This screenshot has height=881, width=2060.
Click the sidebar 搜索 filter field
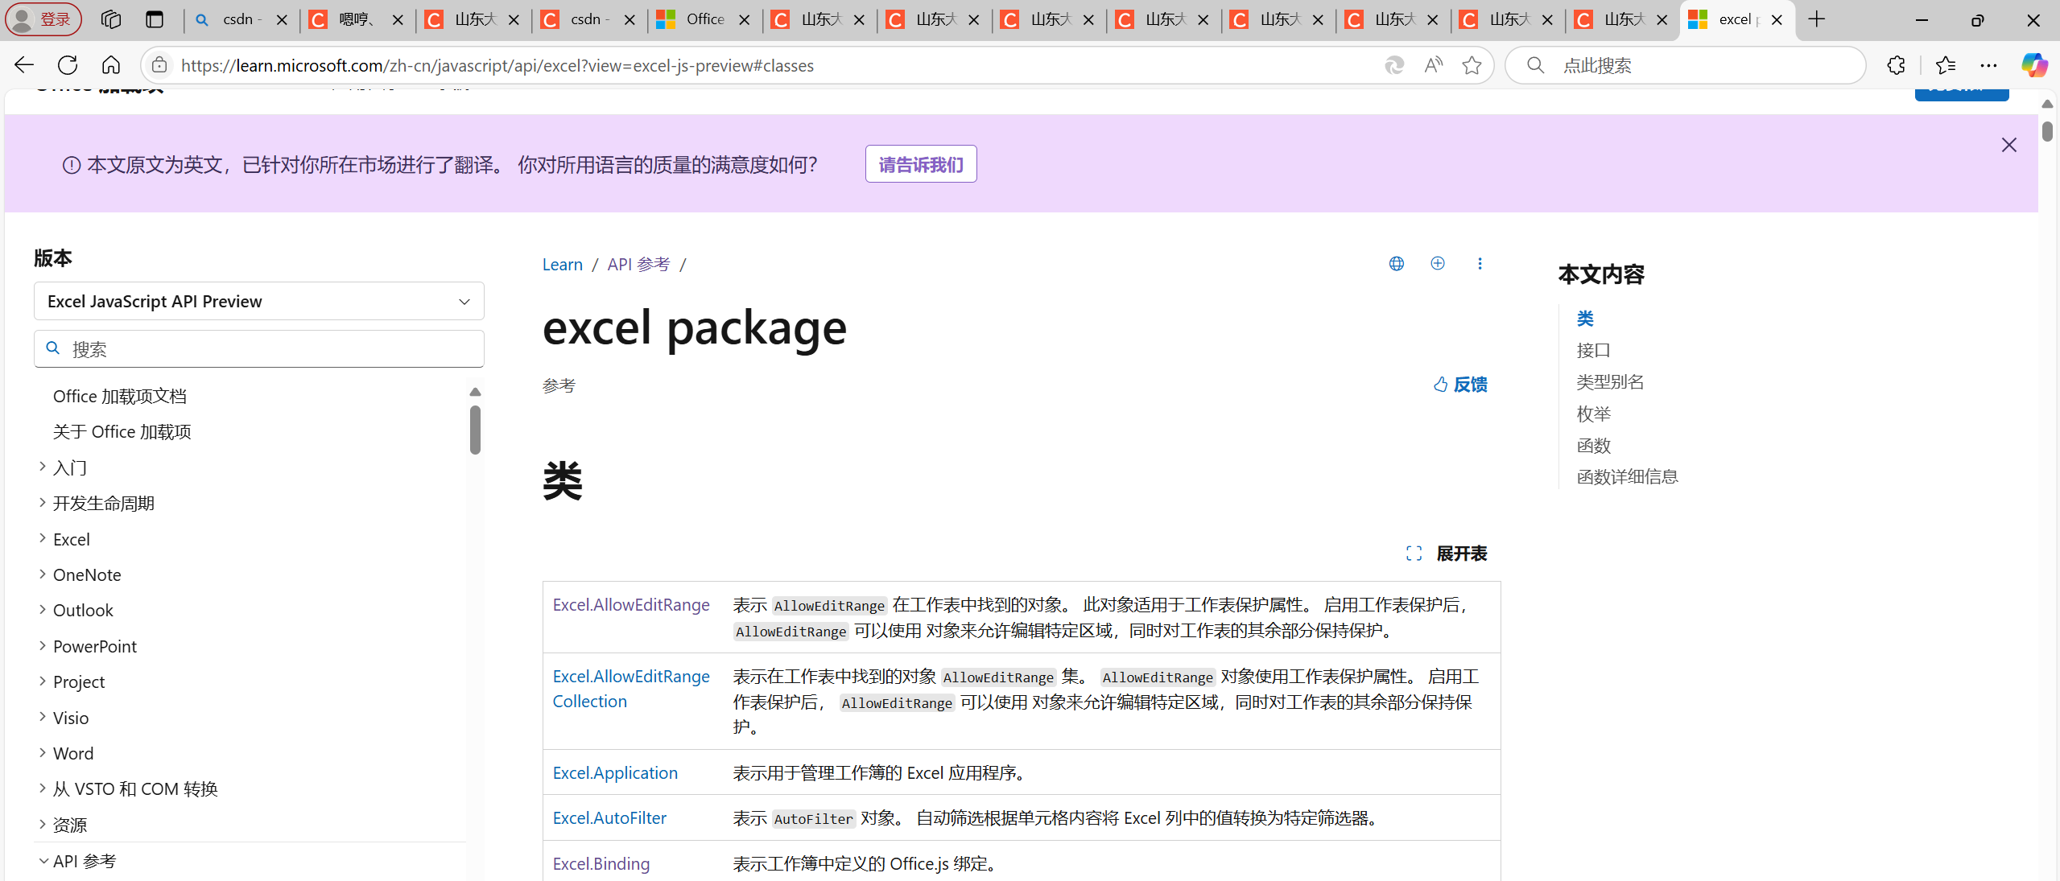259,349
